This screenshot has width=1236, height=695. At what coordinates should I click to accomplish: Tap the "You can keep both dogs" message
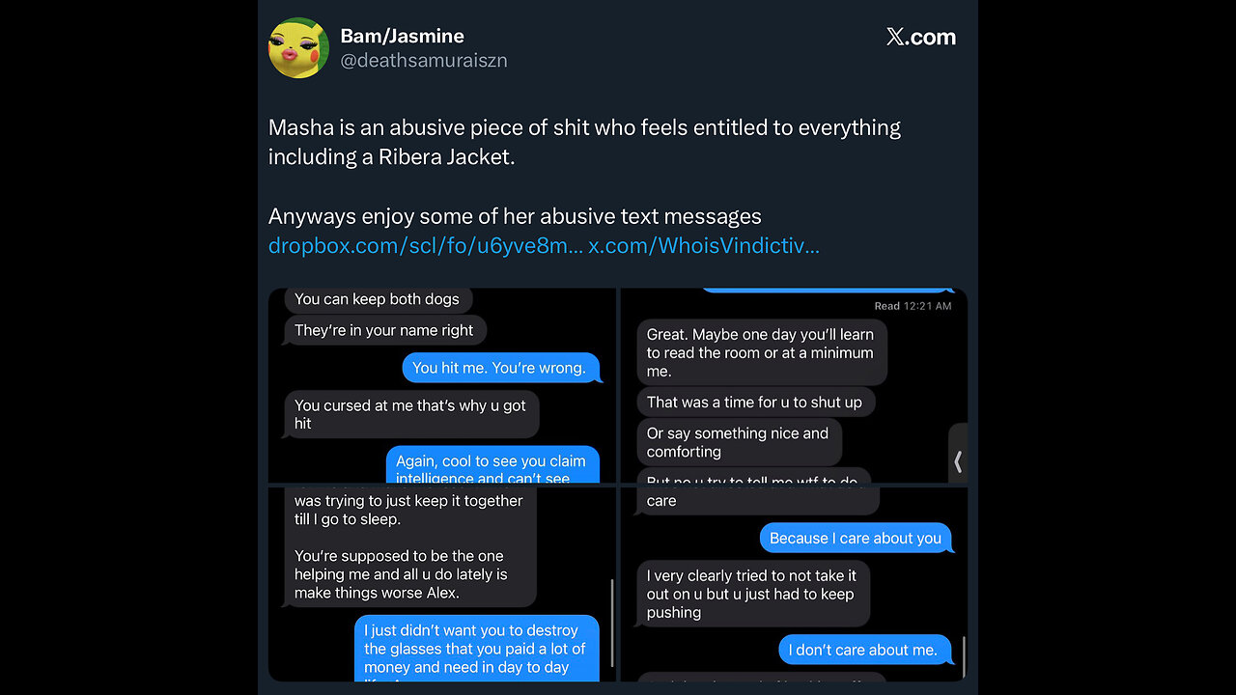pyautogui.click(x=378, y=299)
